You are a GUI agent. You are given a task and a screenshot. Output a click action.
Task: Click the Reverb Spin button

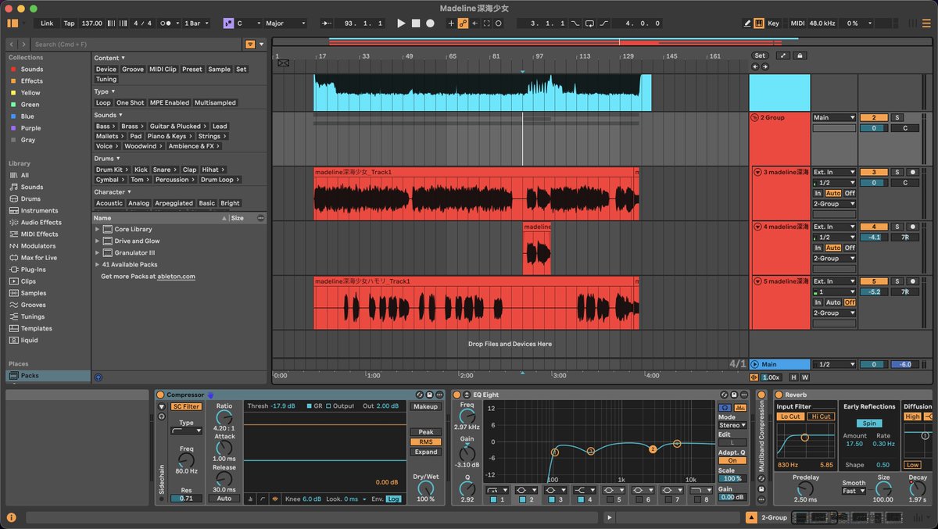(868, 423)
